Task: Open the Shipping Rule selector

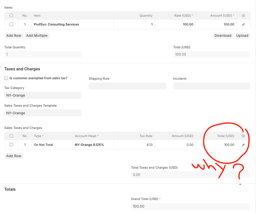Action: [127, 86]
